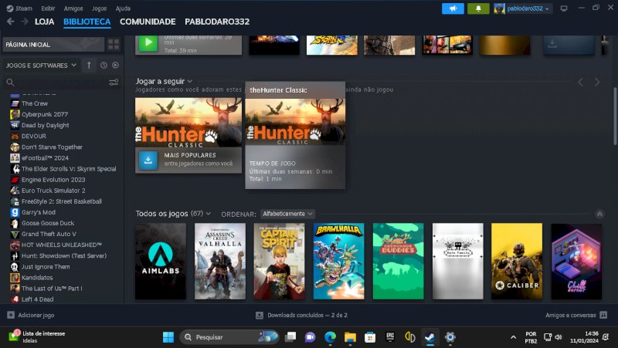The height and width of the screenshot is (348, 618).
Task: Click the sort ascending arrow in sidebar
Action: click(x=89, y=66)
